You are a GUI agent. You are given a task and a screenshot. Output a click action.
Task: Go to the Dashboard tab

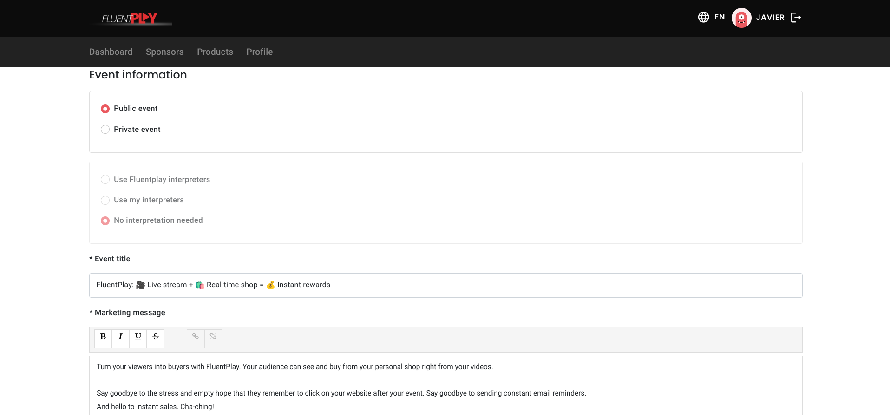(x=111, y=52)
